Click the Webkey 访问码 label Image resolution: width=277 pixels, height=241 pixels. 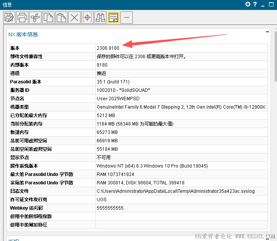coord(26,208)
